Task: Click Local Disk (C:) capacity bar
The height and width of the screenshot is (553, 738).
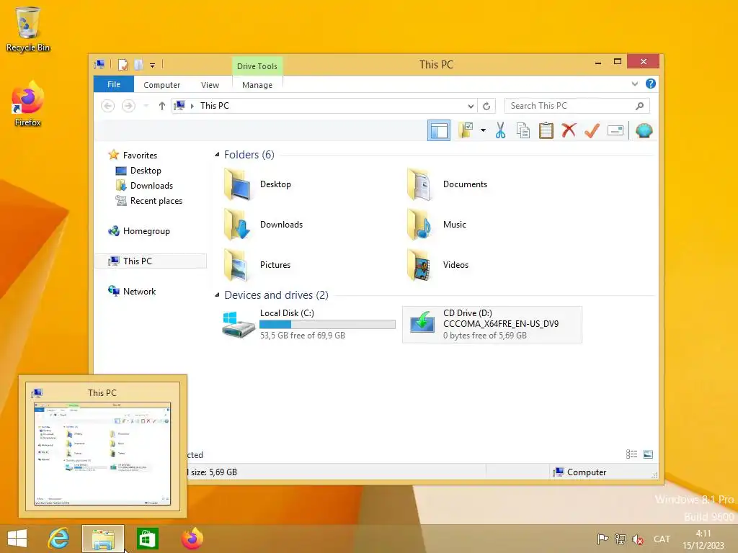Action: 328,324
